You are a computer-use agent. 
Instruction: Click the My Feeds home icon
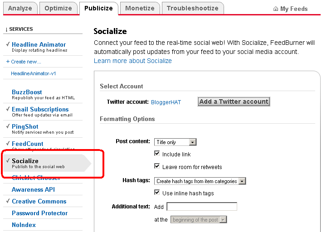coord(276,9)
